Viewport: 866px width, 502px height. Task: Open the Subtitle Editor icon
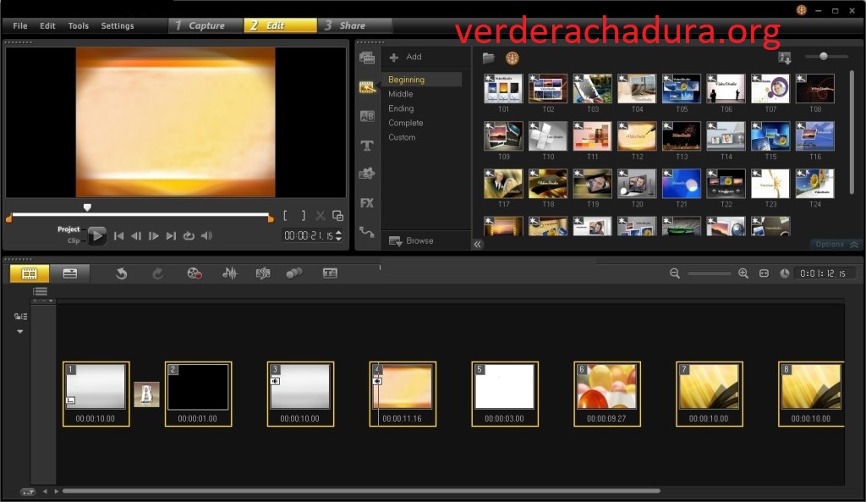click(x=331, y=273)
